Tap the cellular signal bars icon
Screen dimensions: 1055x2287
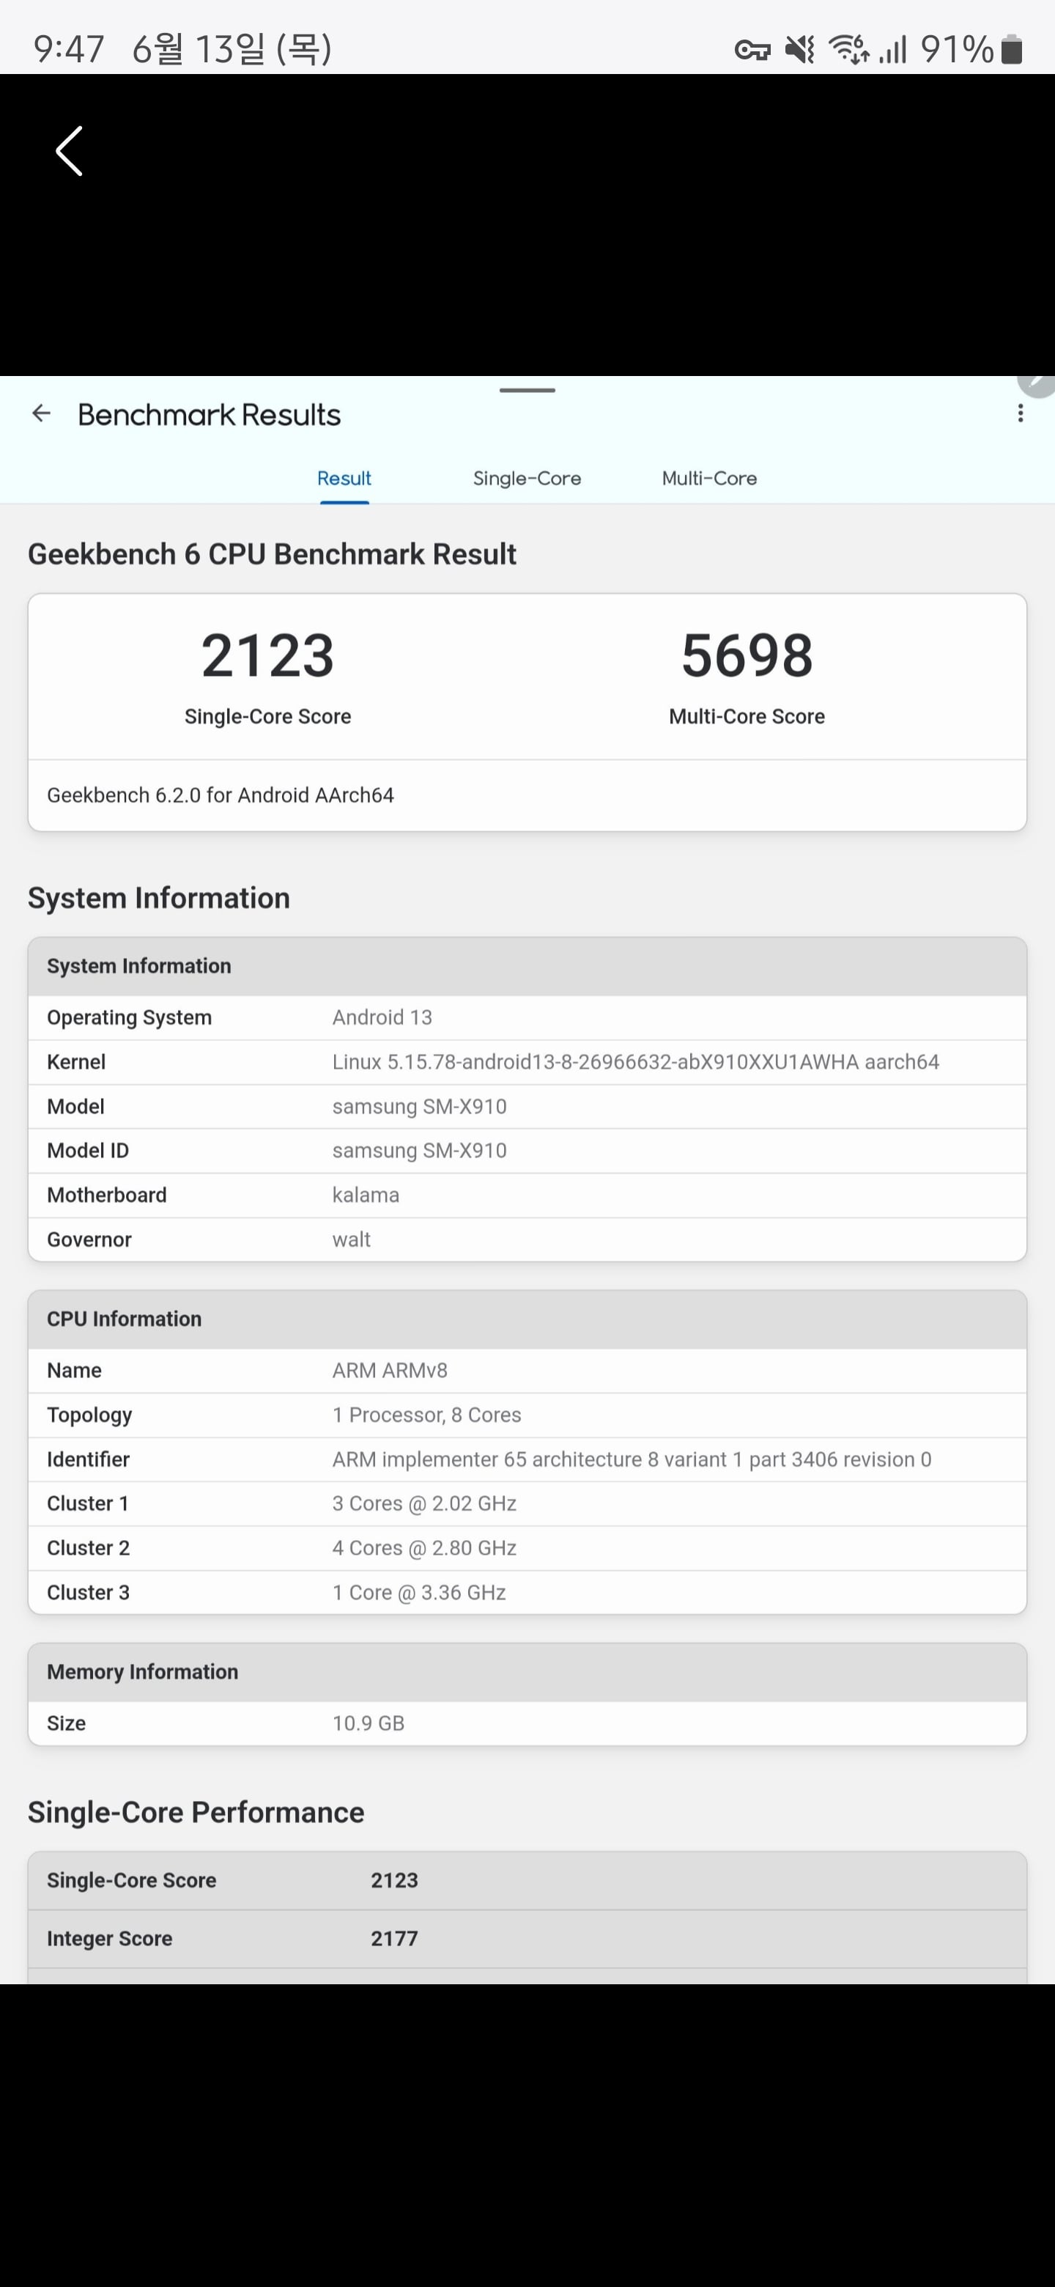(892, 50)
